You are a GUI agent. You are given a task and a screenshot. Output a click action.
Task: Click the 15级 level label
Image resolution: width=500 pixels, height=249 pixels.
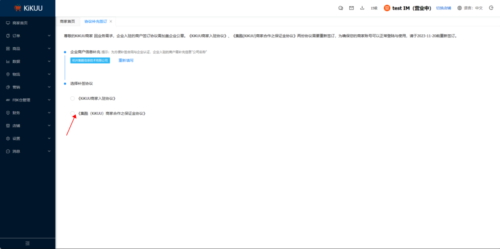374,8
